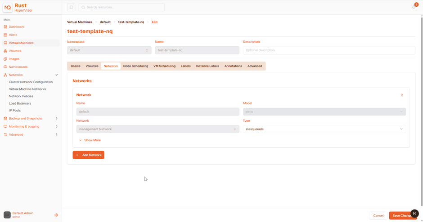
Task: Open Volumes in sidebar
Action: [x=15, y=51]
